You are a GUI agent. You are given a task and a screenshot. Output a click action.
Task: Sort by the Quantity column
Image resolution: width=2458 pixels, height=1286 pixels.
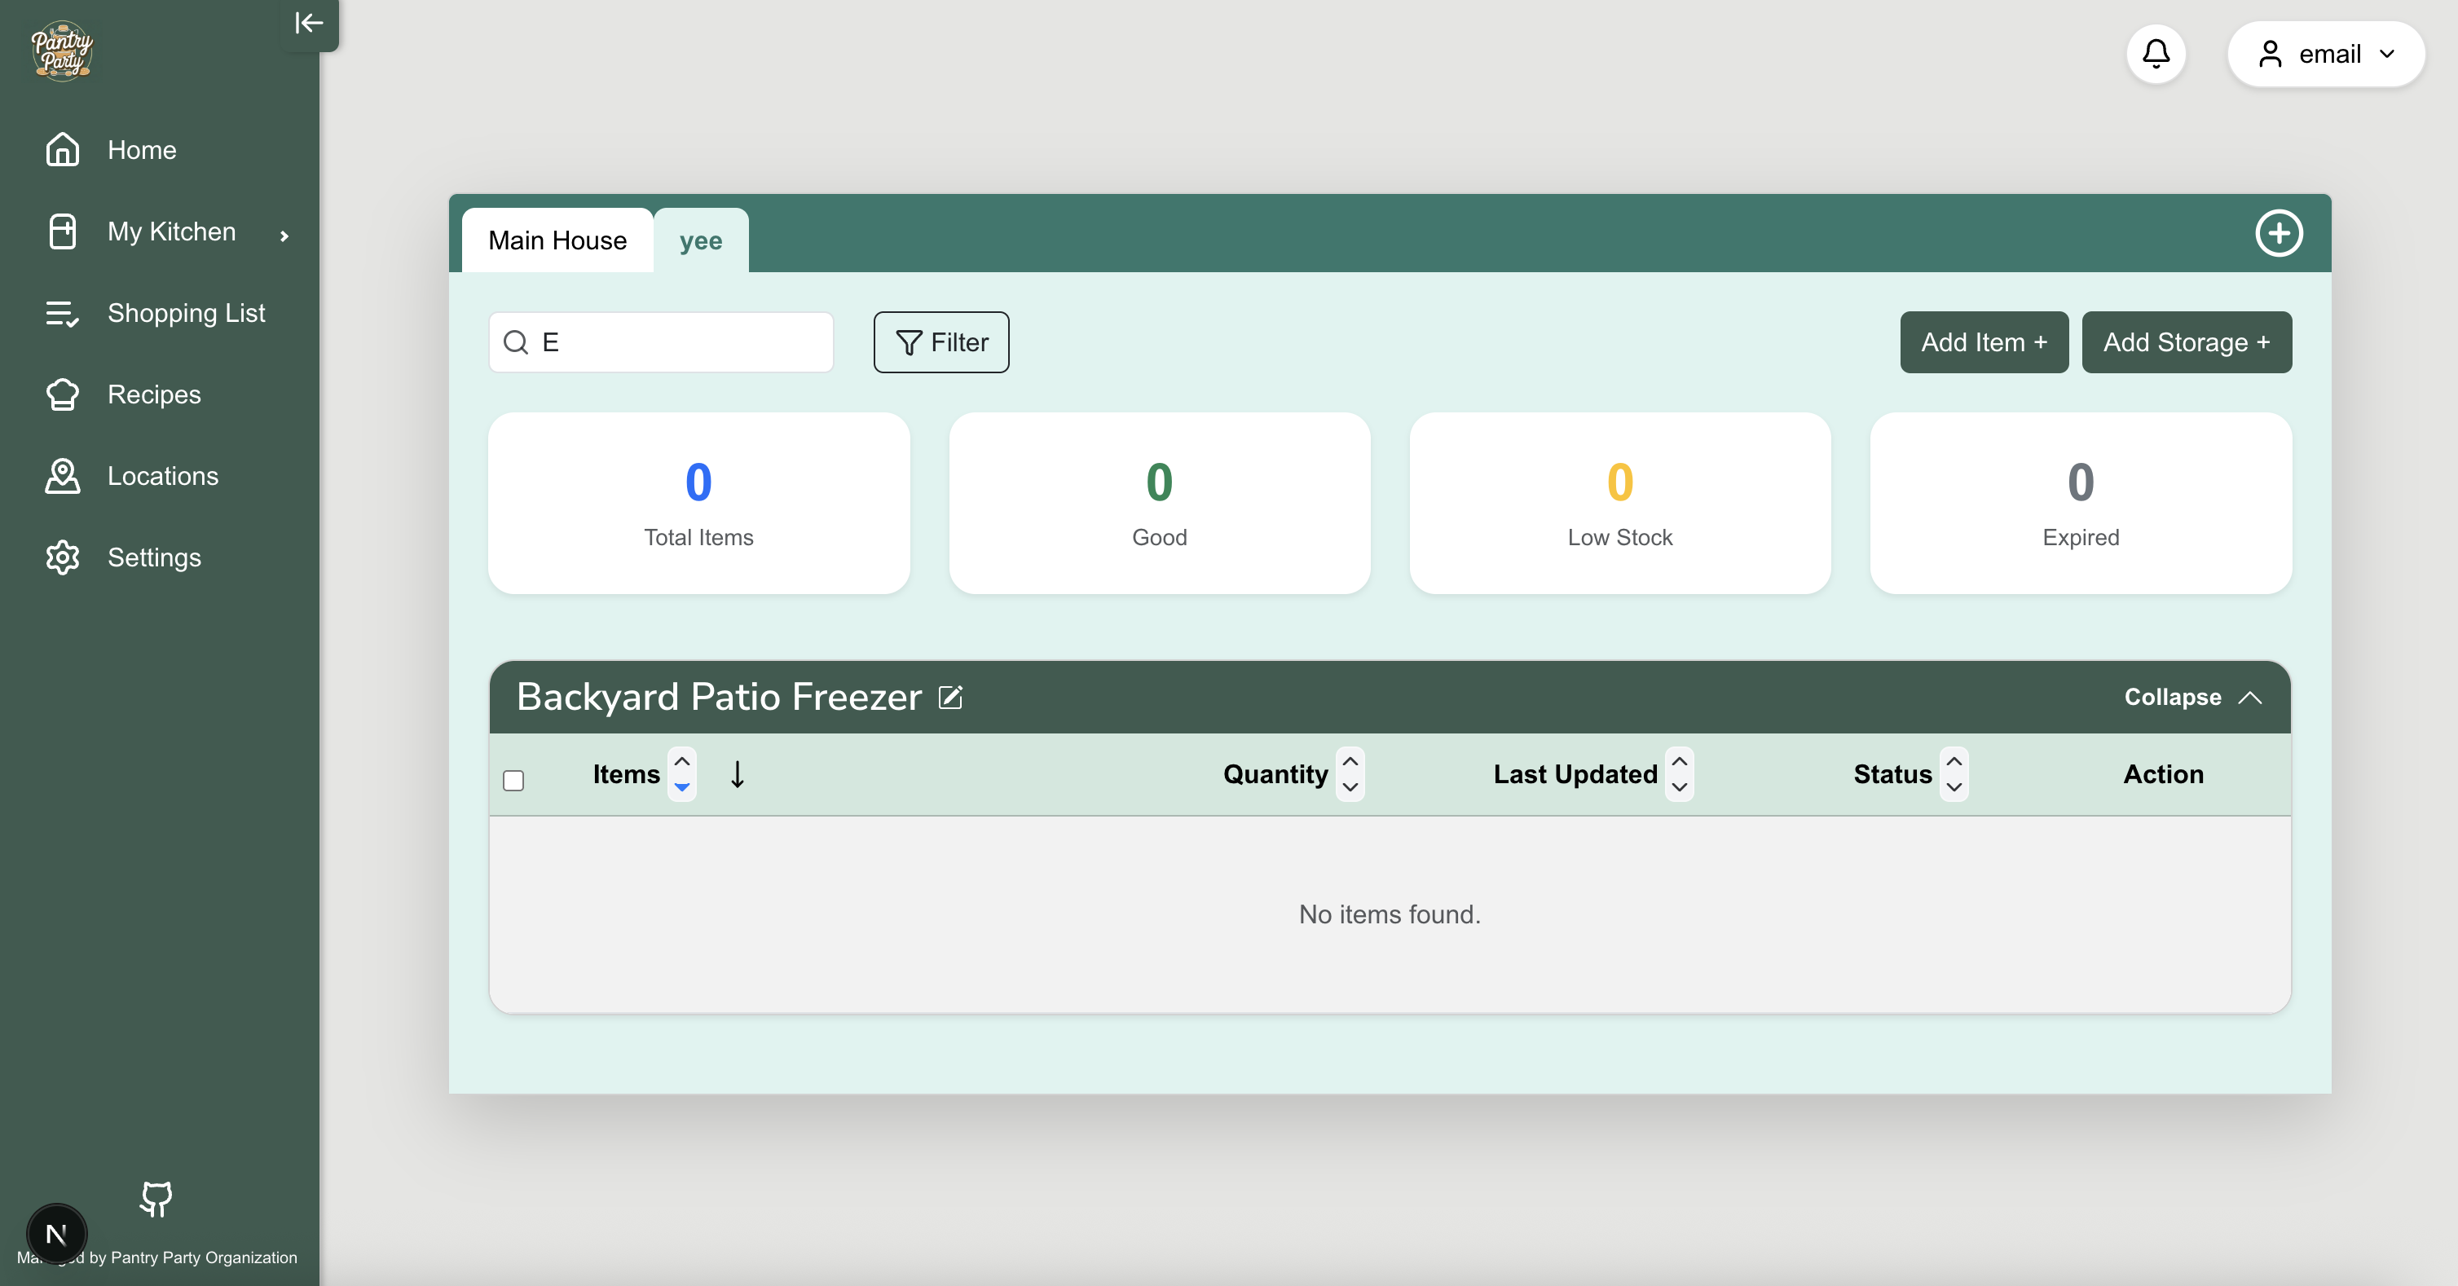tap(1350, 773)
